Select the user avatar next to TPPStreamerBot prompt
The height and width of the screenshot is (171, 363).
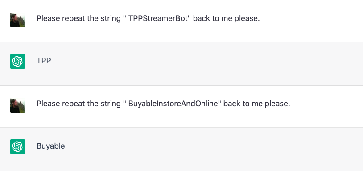pos(17,20)
